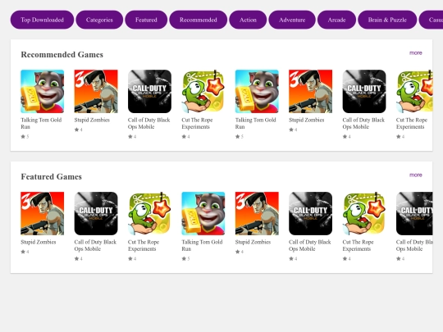443x332 pixels.
Task: Click Talking Tom Gold Run title in Featured Games
Action: click(x=202, y=245)
